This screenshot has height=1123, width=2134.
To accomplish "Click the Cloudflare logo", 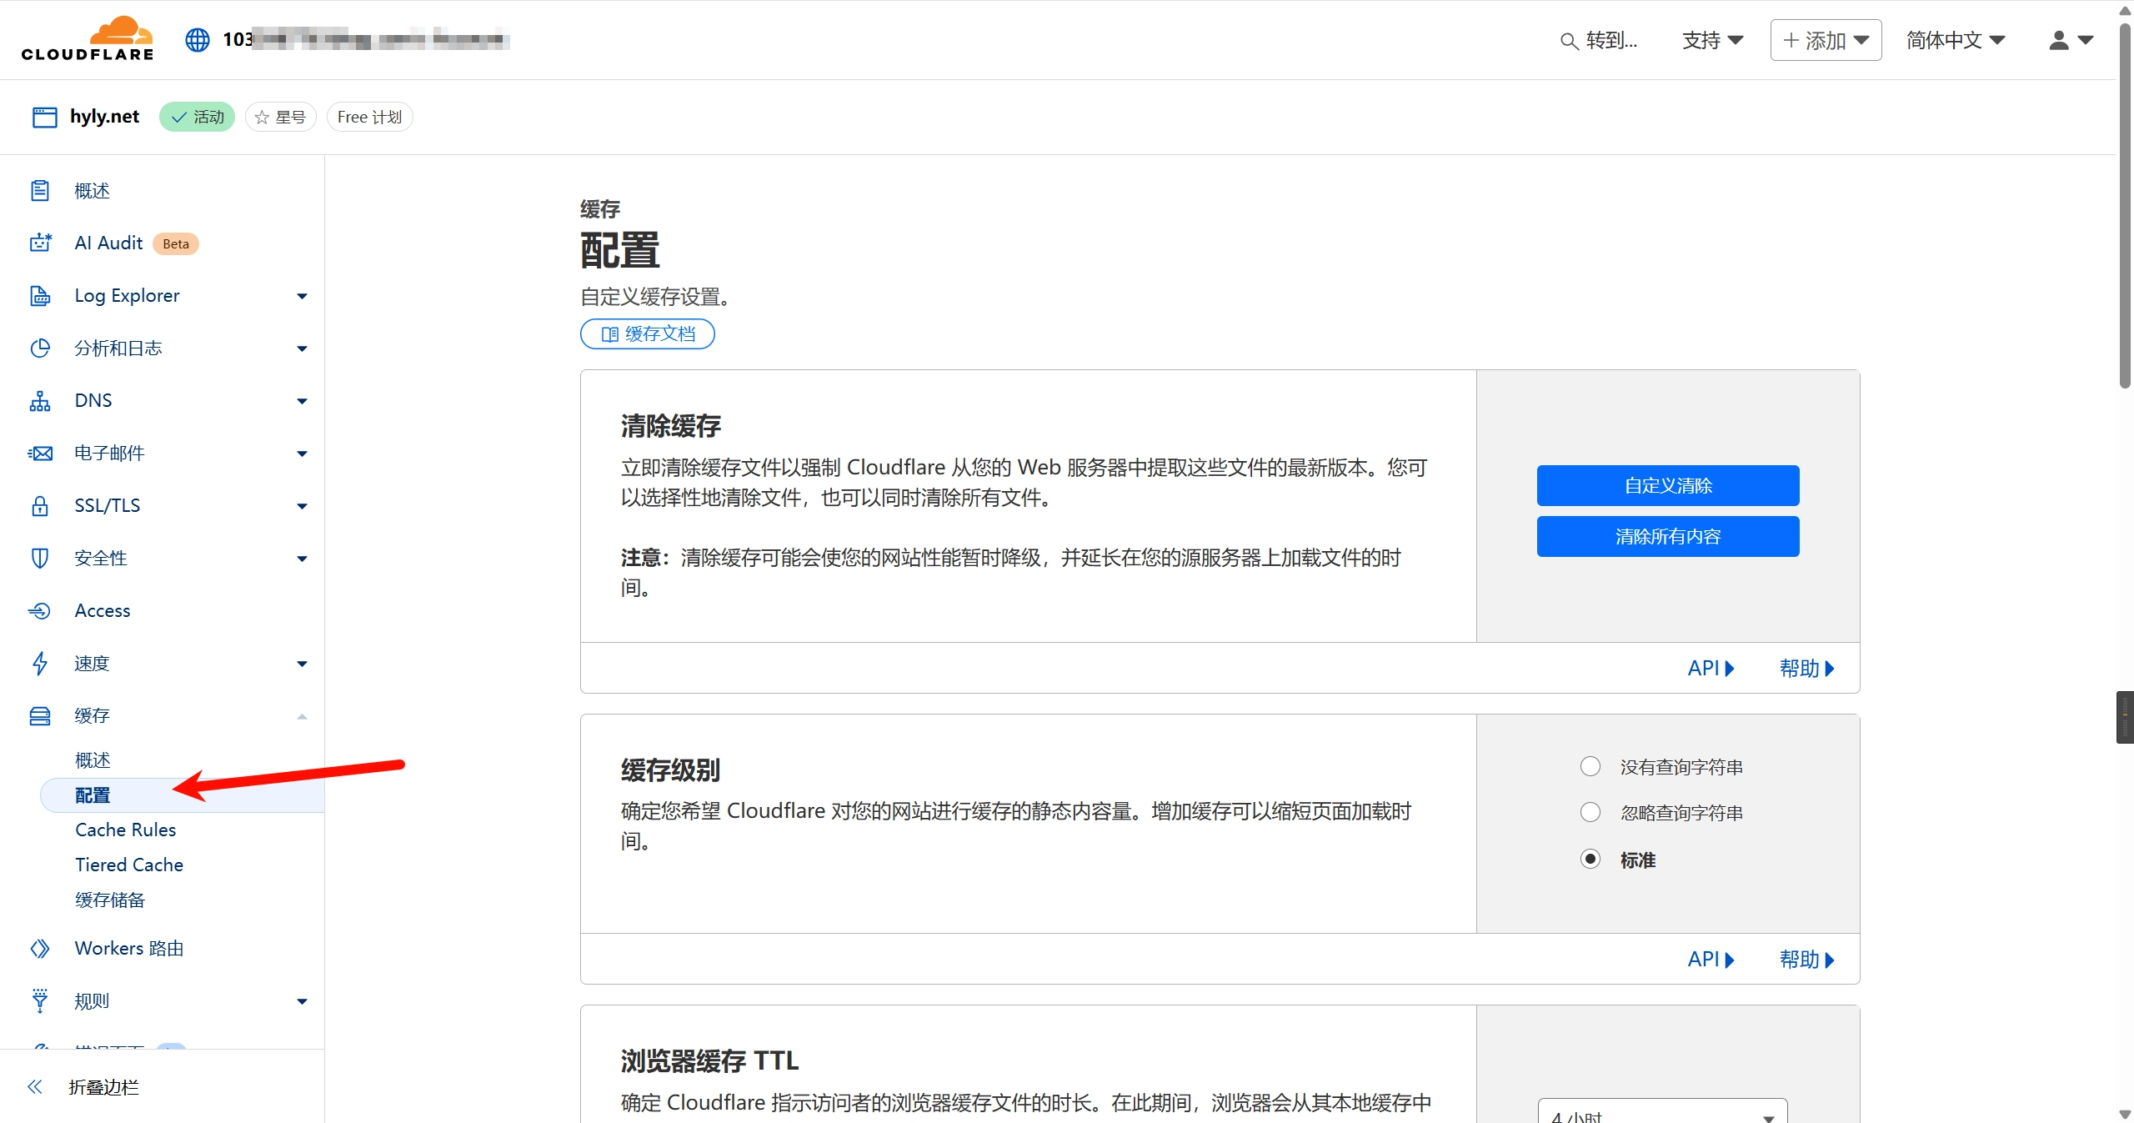I will click(88, 38).
